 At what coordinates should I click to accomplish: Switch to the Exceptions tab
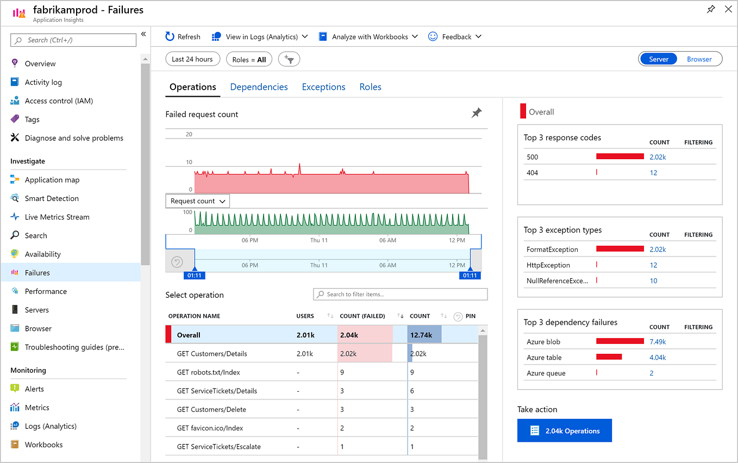coord(323,87)
